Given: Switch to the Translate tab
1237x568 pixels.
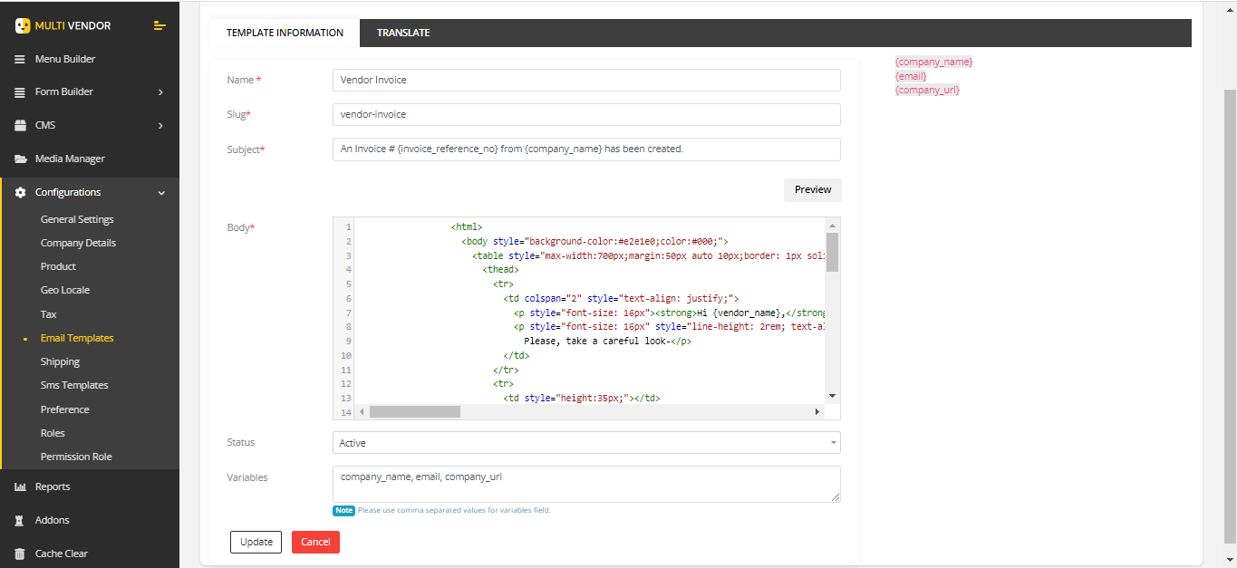Looking at the screenshot, I should pos(403,33).
